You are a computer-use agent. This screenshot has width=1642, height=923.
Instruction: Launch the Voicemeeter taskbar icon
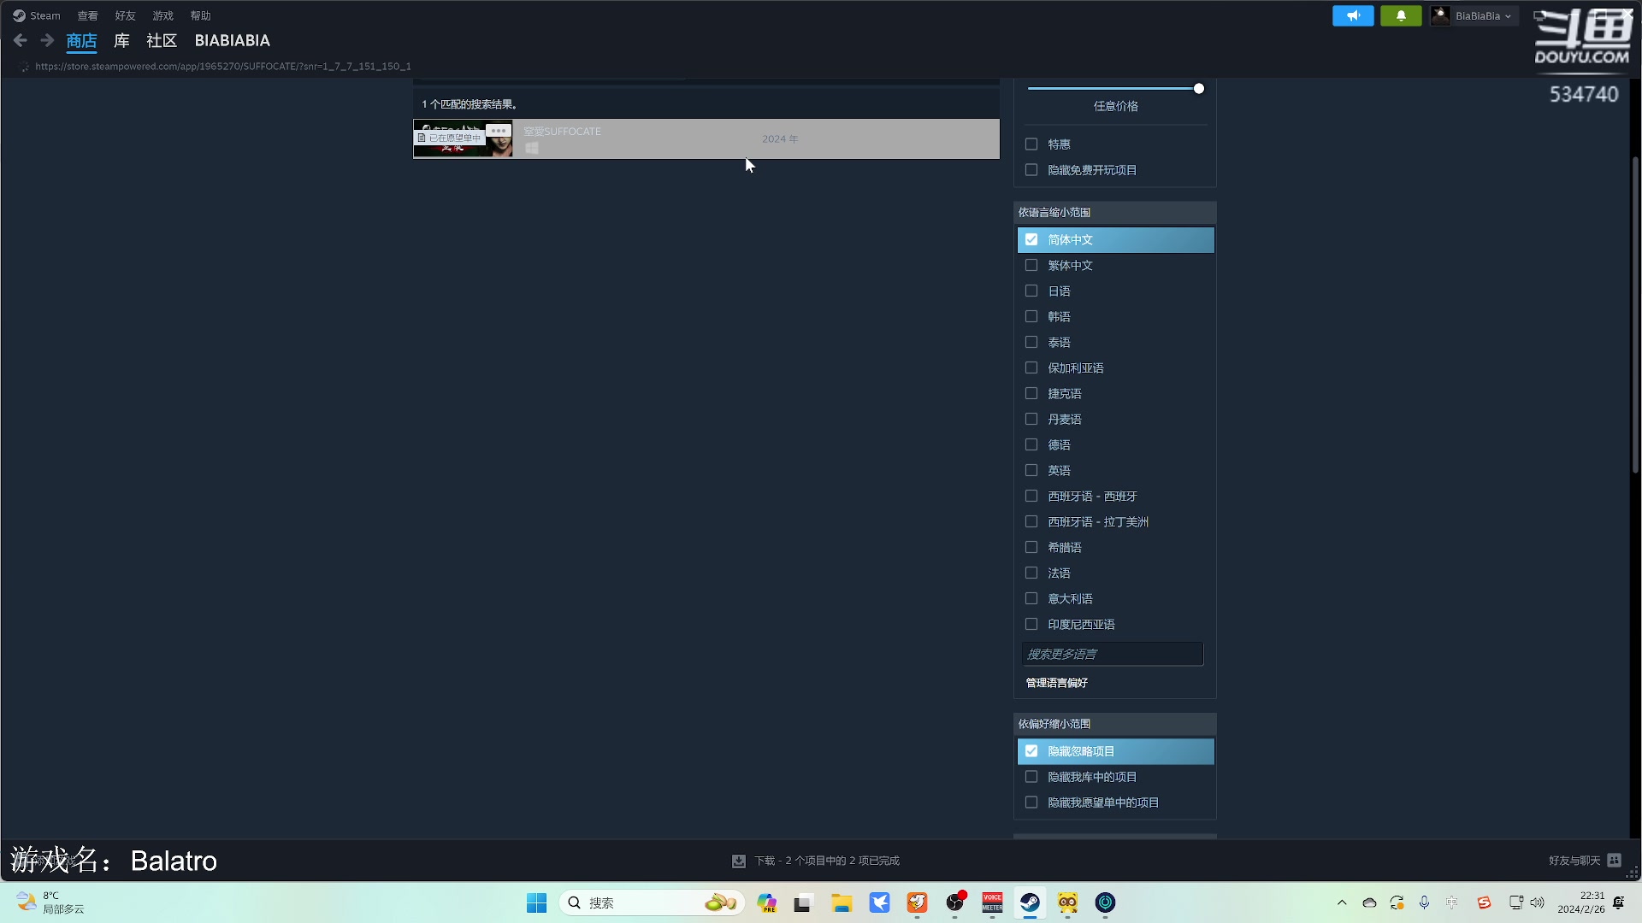click(992, 902)
